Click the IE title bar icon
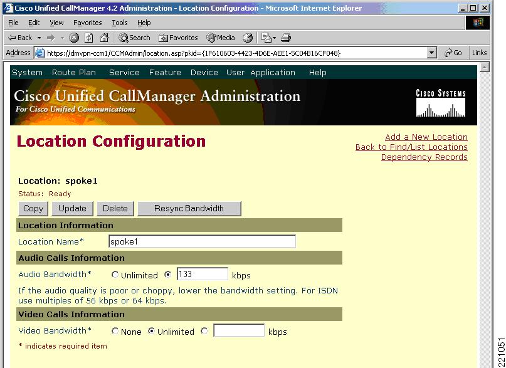Screen dimensions: 506x368 (x=8, y=8)
